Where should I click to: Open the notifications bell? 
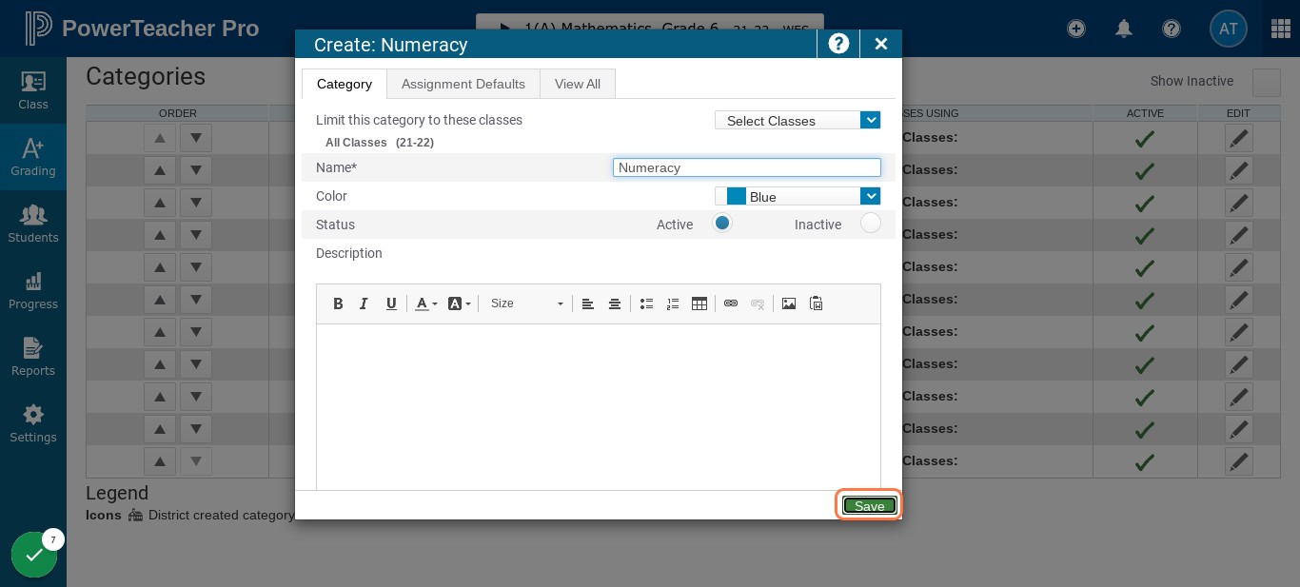point(1124,29)
